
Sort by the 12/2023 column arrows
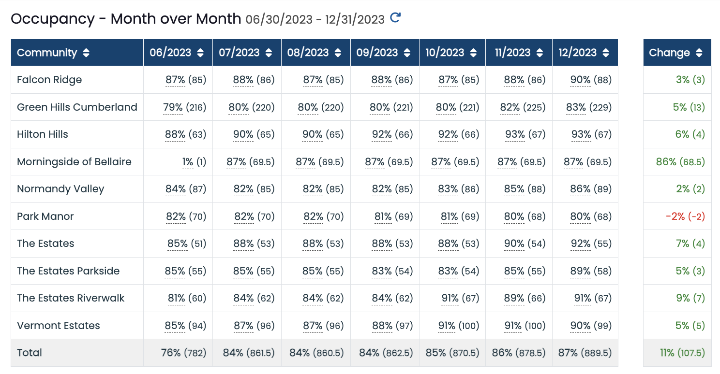[607, 53]
